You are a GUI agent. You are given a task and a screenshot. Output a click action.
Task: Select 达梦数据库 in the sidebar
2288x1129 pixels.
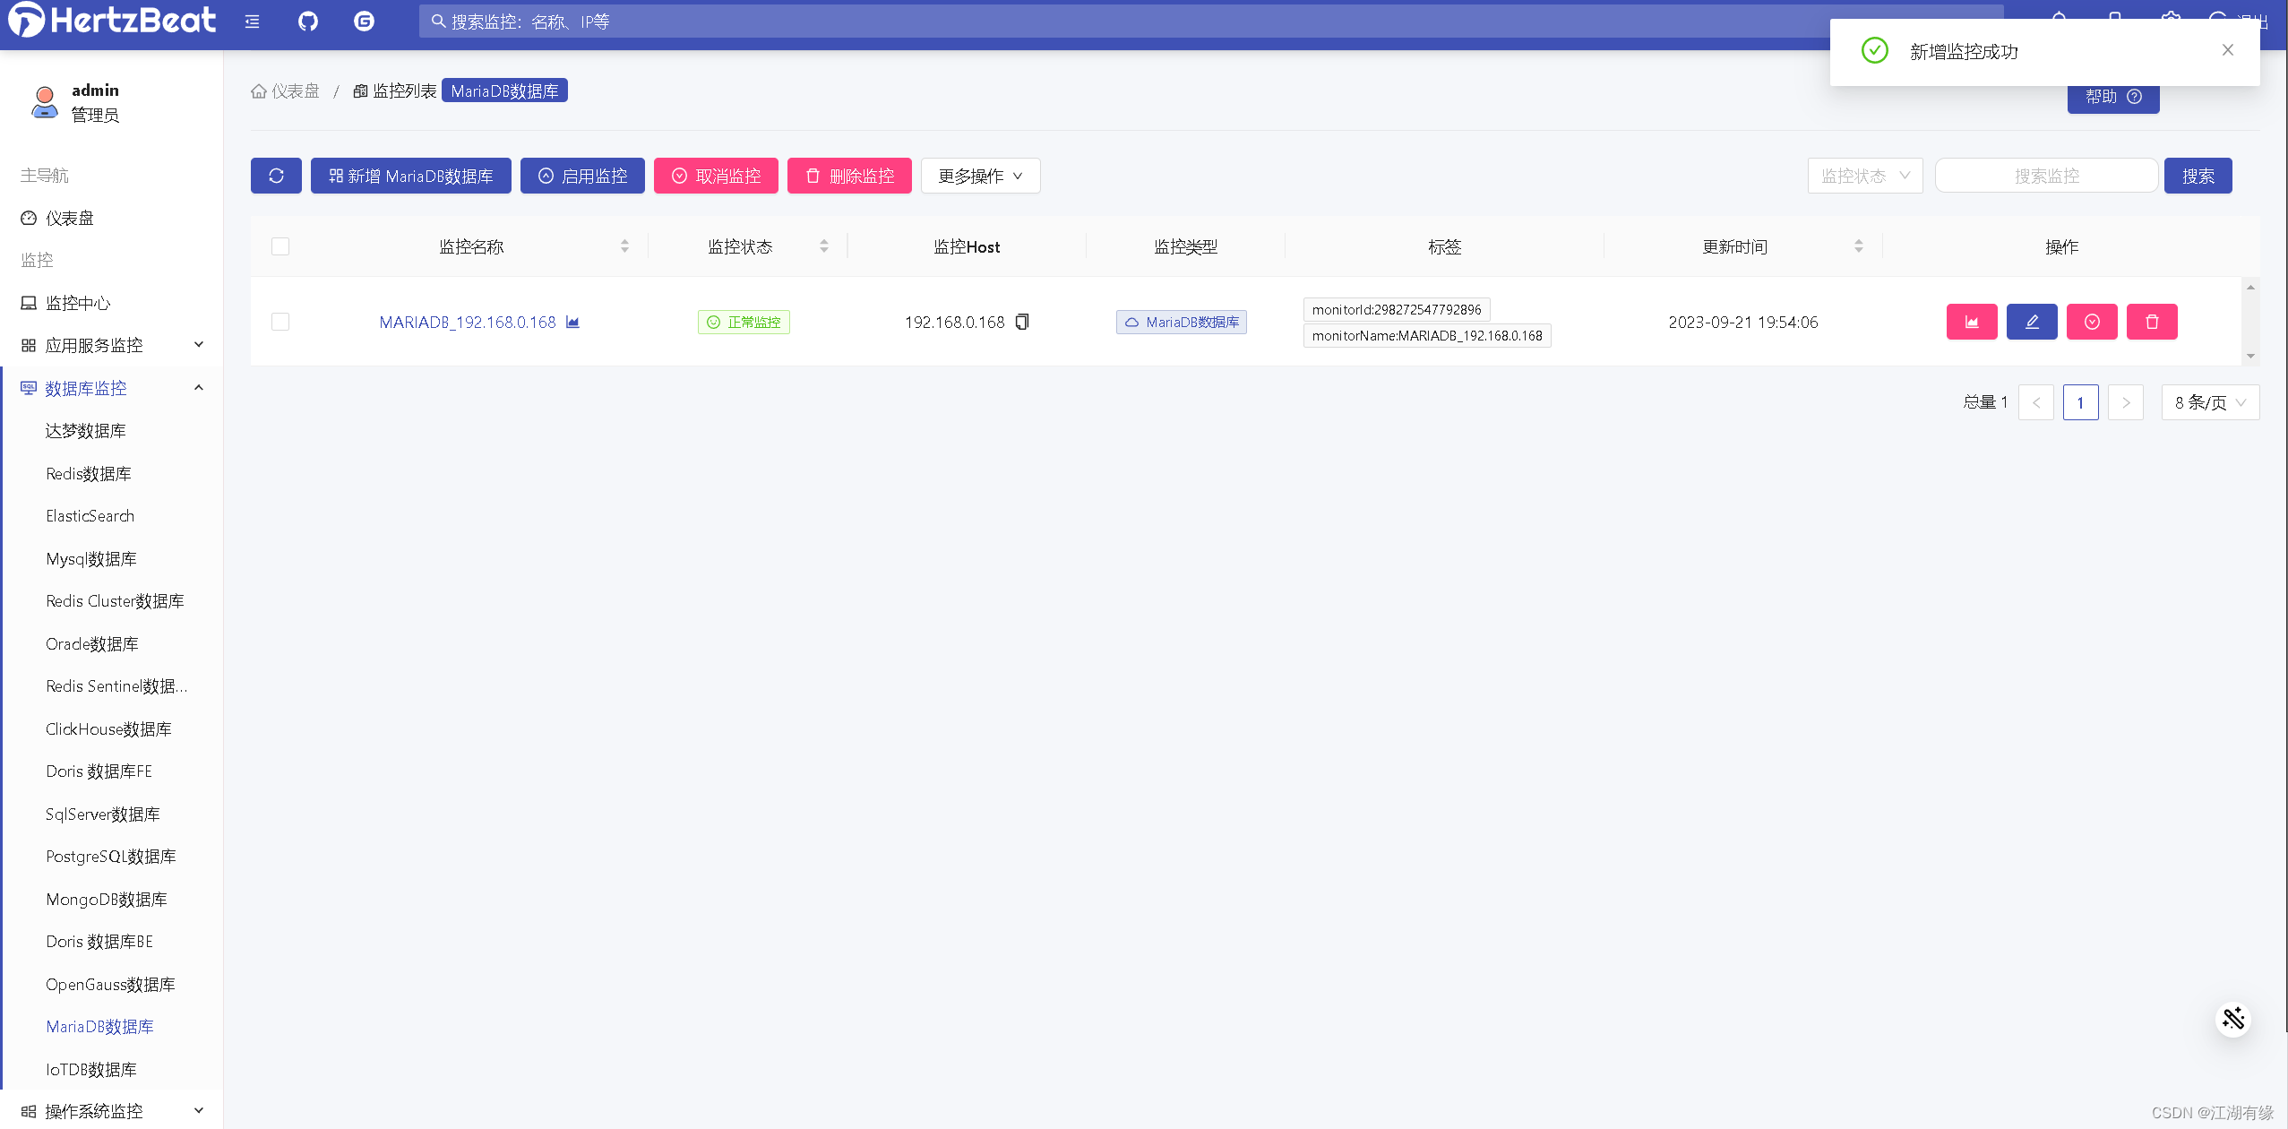tap(86, 431)
